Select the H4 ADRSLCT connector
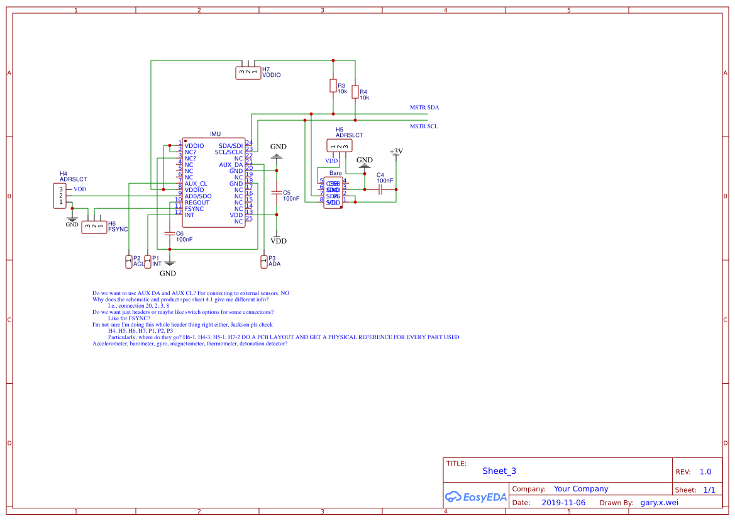The height and width of the screenshot is (521, 735). 60,194
